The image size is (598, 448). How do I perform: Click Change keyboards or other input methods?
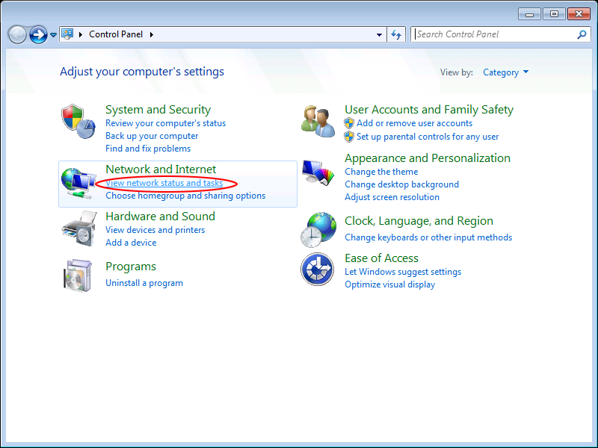click(x=428, y=237)
